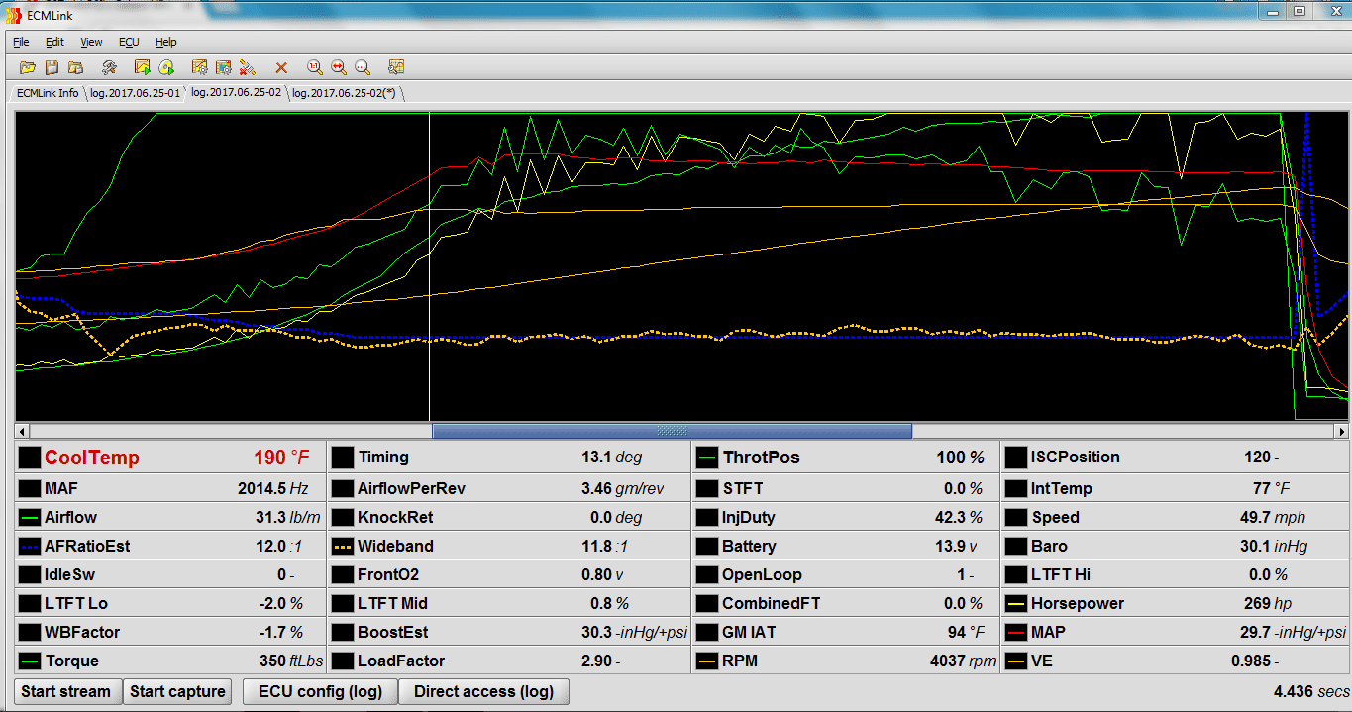1352x712 pixels.
Task: Reset zoom with the 1:1 magnifier
Action: point(315,67)
